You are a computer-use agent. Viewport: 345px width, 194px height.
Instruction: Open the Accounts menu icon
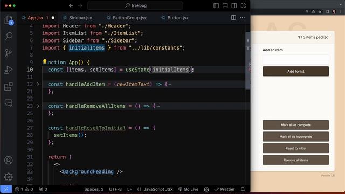click(9, 161)
